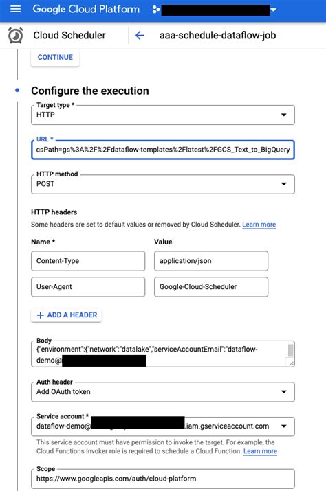Open the HTTP method dropdown
The width and height of the screenshot is (326, 491).
tap(283, 184)
